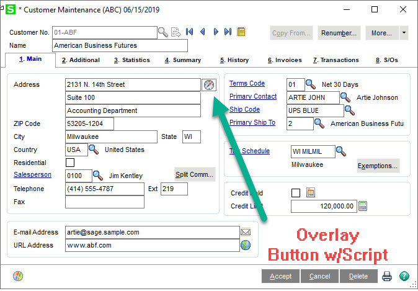Screen dimensions: 418x291
Task: Switch to the 5. History tab
Action: (x=234, y=60)
